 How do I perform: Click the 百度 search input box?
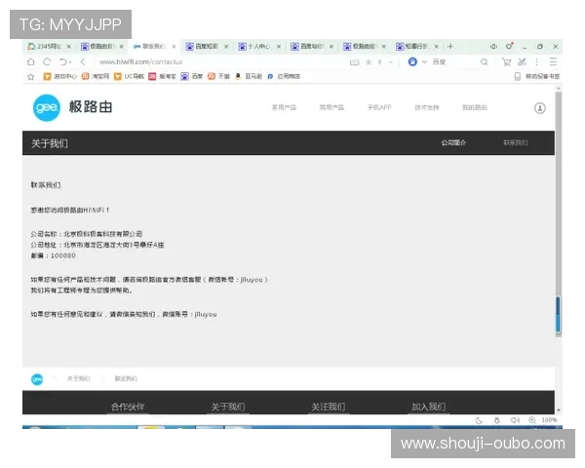(454, 62)
